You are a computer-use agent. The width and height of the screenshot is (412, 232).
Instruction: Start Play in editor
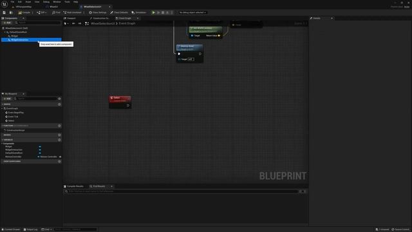[x=153, y=12]
